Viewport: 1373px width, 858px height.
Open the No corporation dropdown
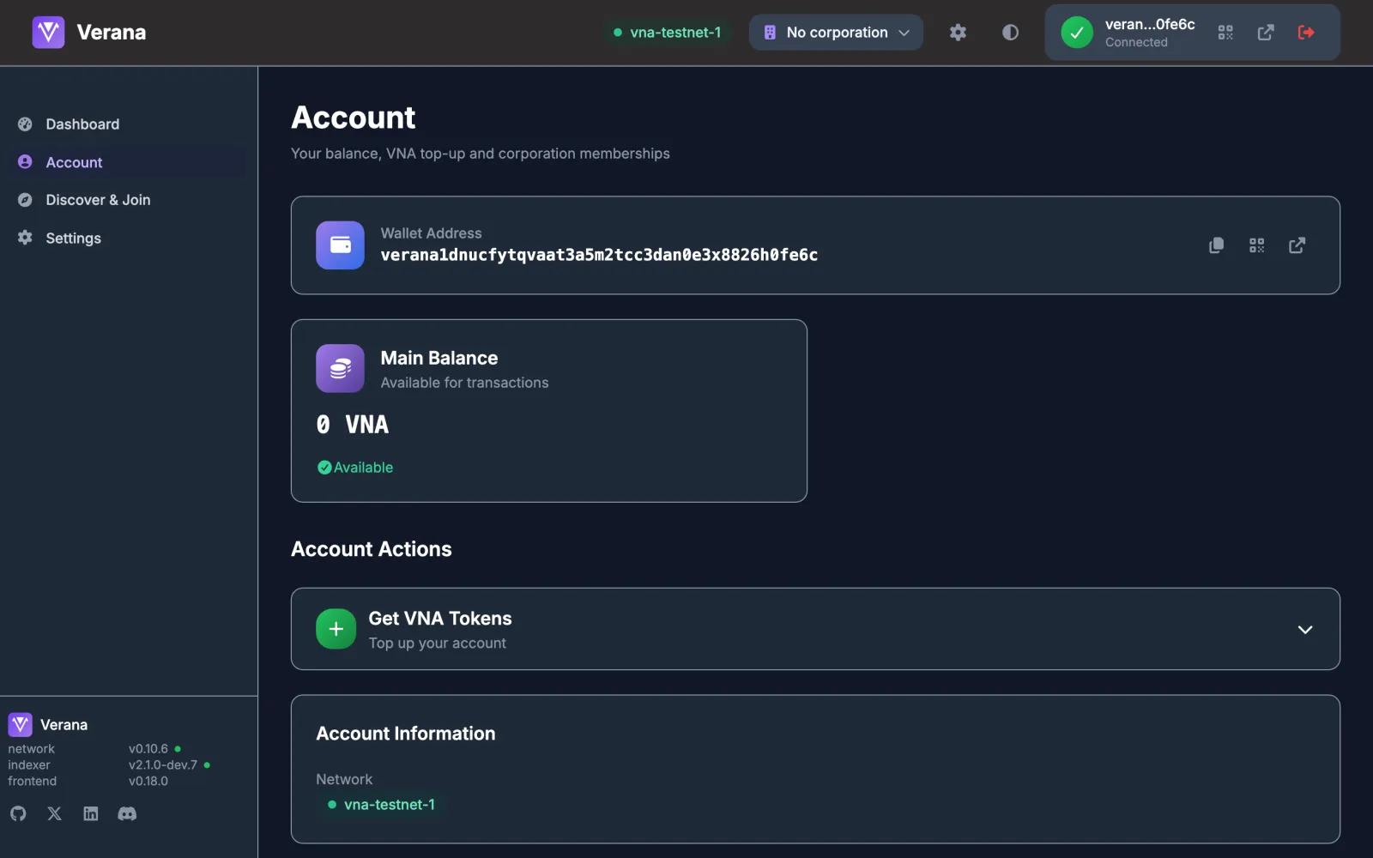click(836, 33)
